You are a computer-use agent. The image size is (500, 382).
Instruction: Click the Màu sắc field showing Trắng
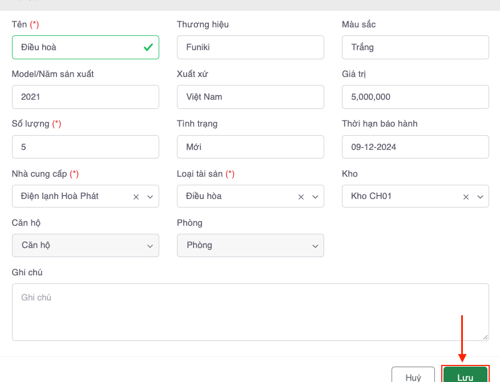tap(415, 47)
